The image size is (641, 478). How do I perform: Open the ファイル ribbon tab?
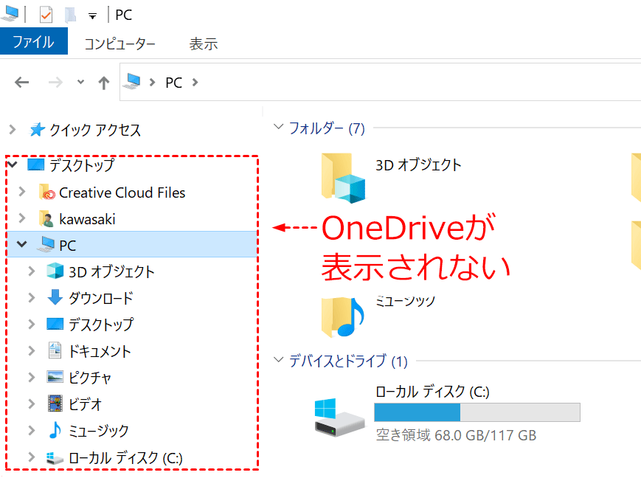coord(33,42)
